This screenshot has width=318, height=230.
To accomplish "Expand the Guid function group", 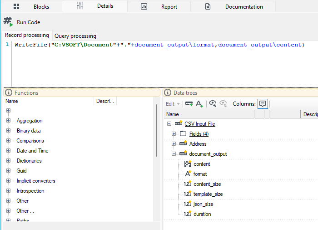I will (8, 170).
